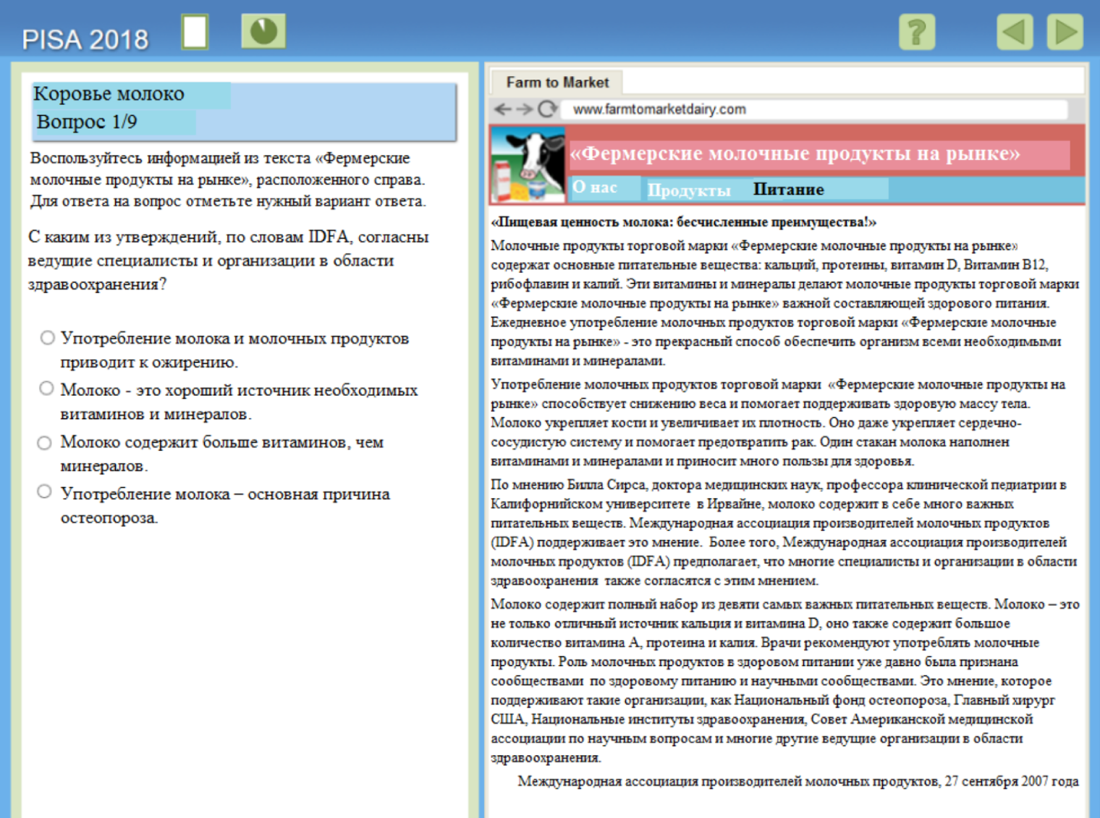Reload the Farm to Market page
The image size is (1100, 818).
pyautogui.click(x=548, y=109)
